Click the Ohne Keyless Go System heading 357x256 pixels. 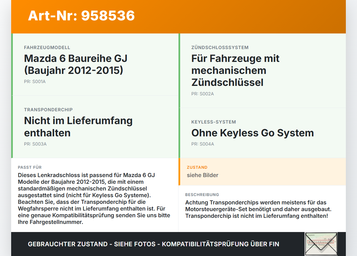tap(252, 133)
